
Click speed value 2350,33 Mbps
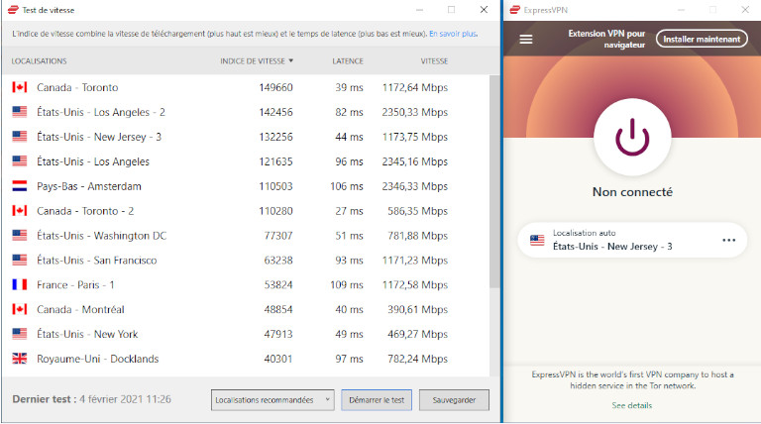click(415, 113)
